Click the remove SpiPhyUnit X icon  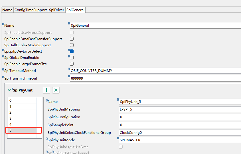point(56,90)
